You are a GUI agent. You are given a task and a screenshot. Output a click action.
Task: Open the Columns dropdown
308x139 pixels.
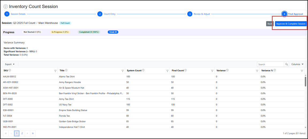click(x=297, y=64)
